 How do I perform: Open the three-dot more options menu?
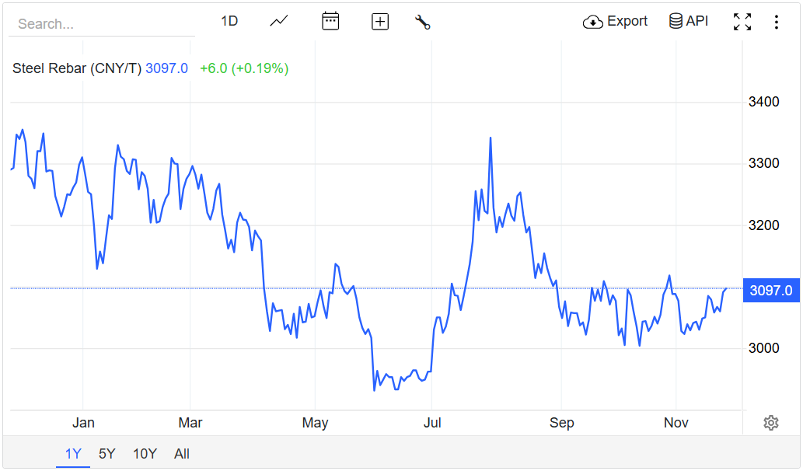776,22
